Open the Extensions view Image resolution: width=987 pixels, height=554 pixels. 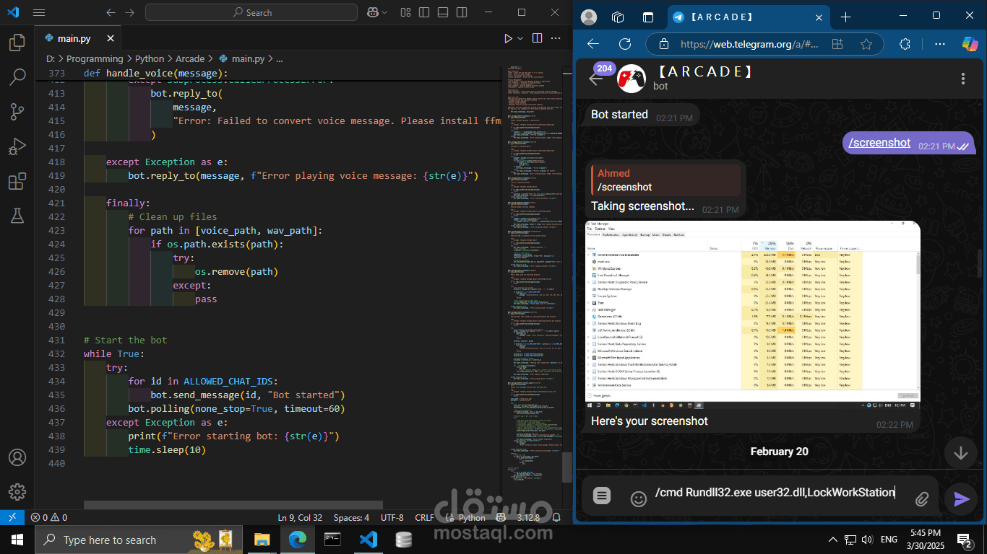tap(17, 181)
